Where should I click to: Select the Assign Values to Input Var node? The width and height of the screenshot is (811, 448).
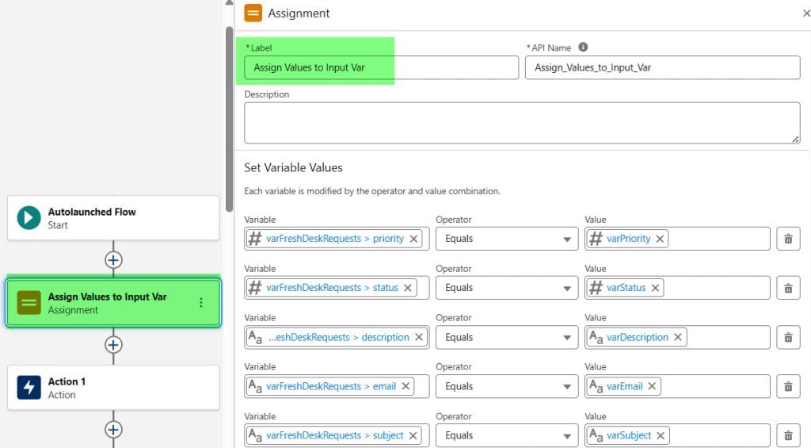pyautogui.click(x=113, y=303)
